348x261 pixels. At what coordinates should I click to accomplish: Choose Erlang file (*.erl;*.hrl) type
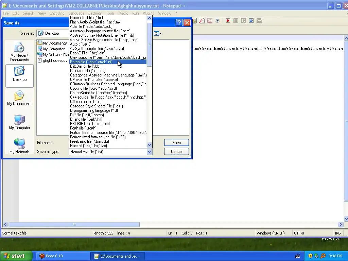(108, 119)
